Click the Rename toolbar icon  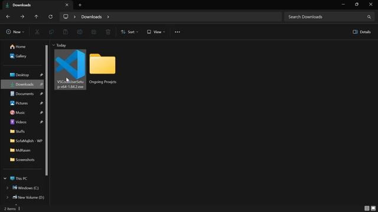point(80,32)
